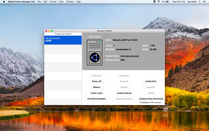Click the Restore* button
209x131 pixels.
pos(124,81)
